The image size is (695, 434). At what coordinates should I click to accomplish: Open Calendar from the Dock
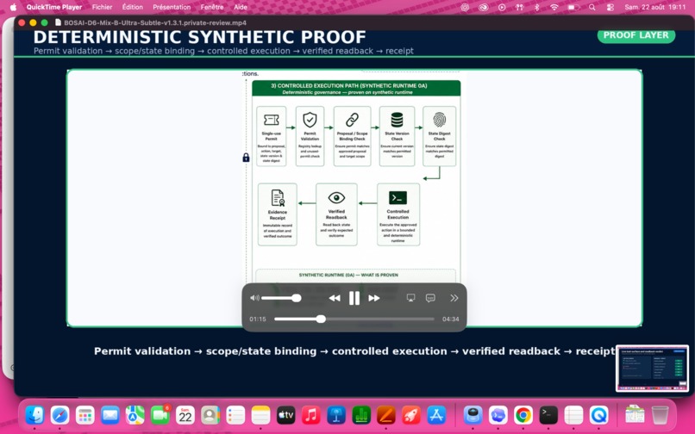coord(185,415)
